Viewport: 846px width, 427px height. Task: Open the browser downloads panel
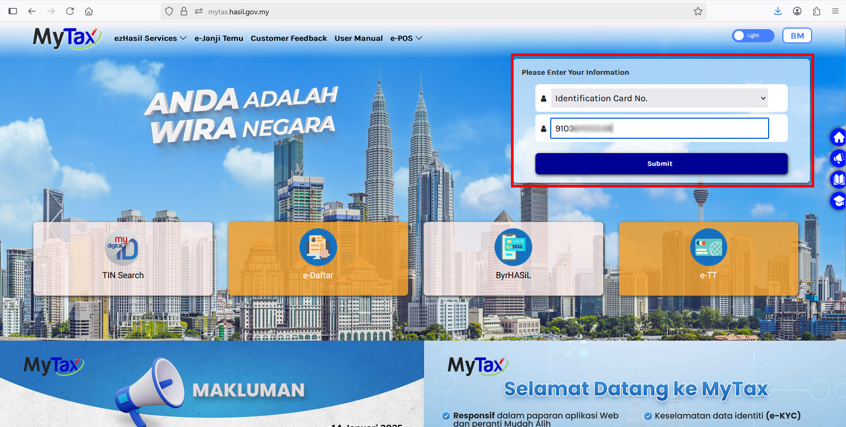pos(778,11)
